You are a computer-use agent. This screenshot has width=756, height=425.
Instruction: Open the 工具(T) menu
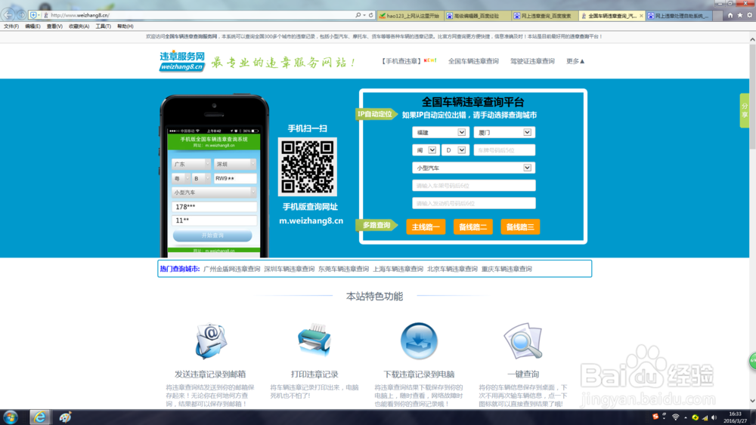103,26
